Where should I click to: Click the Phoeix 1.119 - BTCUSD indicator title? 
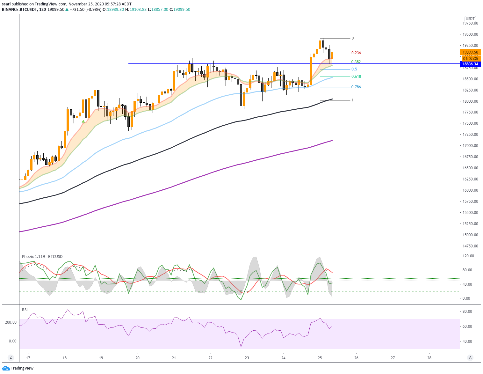[x=42, y=257]
